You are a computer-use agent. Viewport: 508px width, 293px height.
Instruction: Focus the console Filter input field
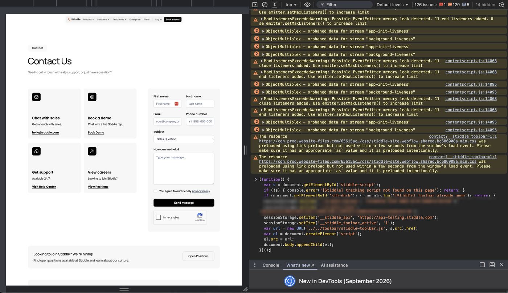pos(345,5)
